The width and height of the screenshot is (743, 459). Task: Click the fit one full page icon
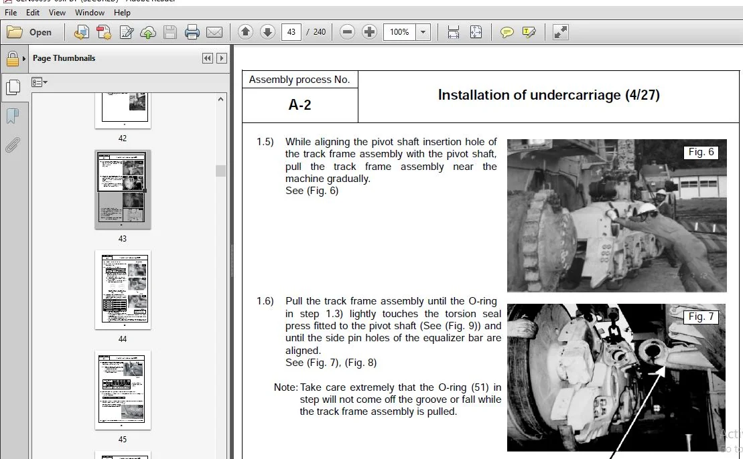coord(476,32)
